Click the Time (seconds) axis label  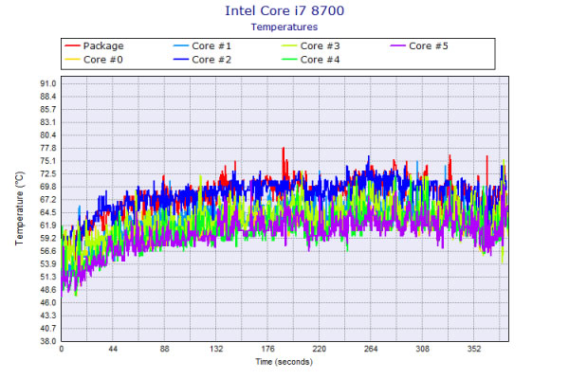pos(284,362)
